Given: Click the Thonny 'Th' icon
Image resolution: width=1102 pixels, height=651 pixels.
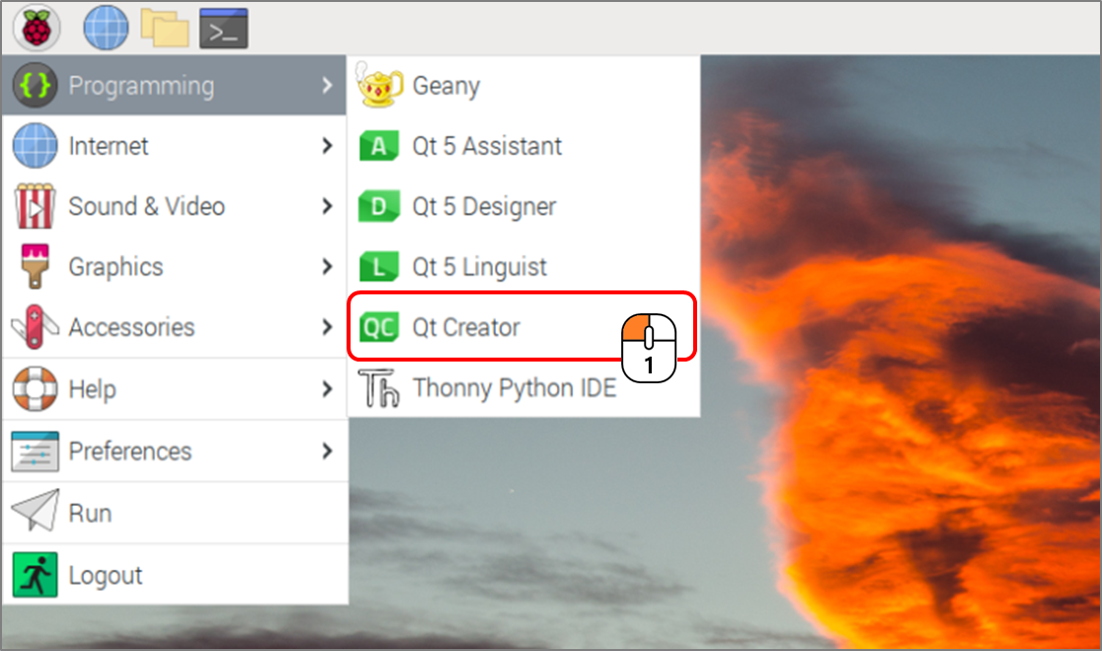Looking at the screenshot, I should pyautogui.click(x=379, y=388).
